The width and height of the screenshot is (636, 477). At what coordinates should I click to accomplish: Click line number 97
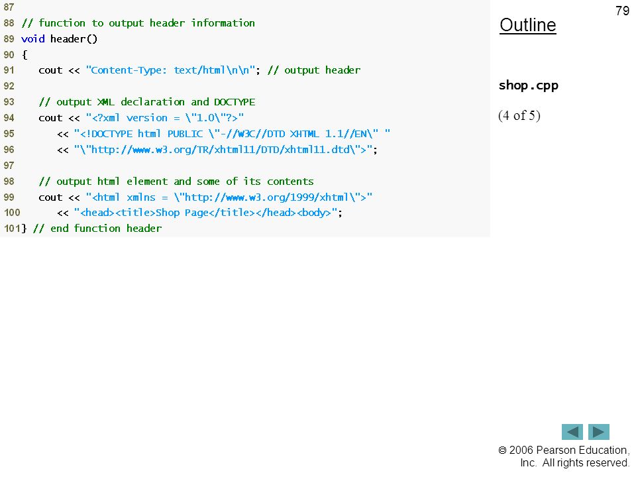coord(9,166)
